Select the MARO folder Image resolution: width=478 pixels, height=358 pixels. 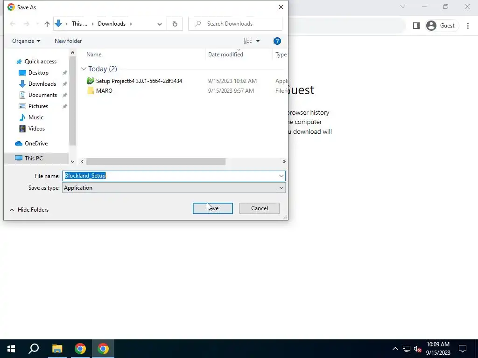[104, 91]
